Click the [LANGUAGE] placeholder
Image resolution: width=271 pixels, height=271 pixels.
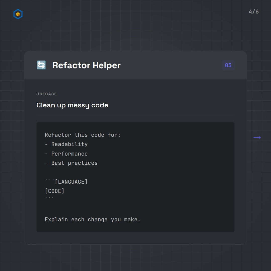point(71,182)
